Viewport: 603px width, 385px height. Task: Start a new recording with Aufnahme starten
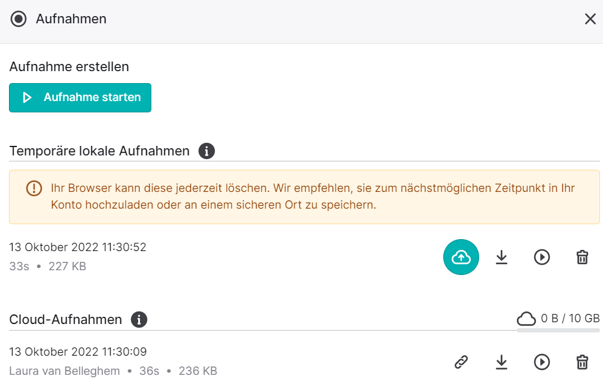[80, 97]
